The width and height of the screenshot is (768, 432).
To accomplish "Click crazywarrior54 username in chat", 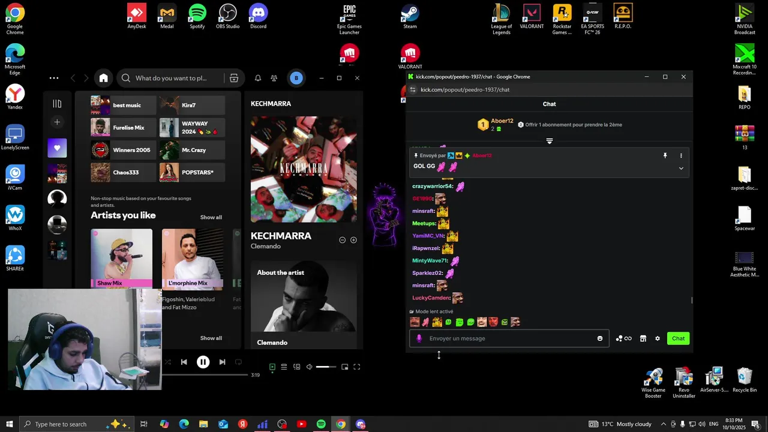I will click(x=433, y=187).
